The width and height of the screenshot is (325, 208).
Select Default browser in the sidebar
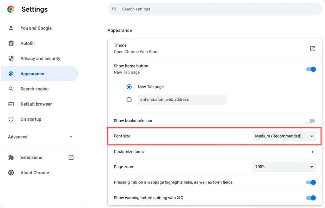pyautogui.click(x=36, y=104)
